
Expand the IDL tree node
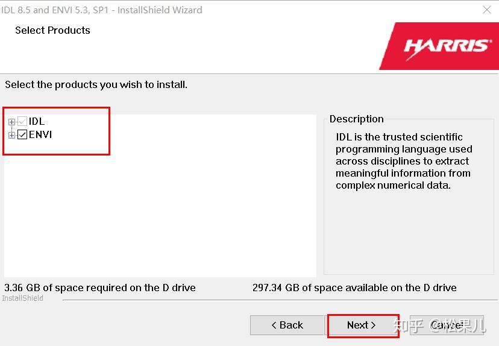point(11,122)
